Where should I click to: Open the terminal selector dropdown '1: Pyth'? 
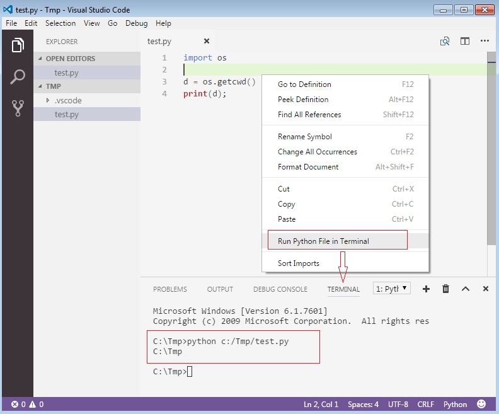[391, 289]
